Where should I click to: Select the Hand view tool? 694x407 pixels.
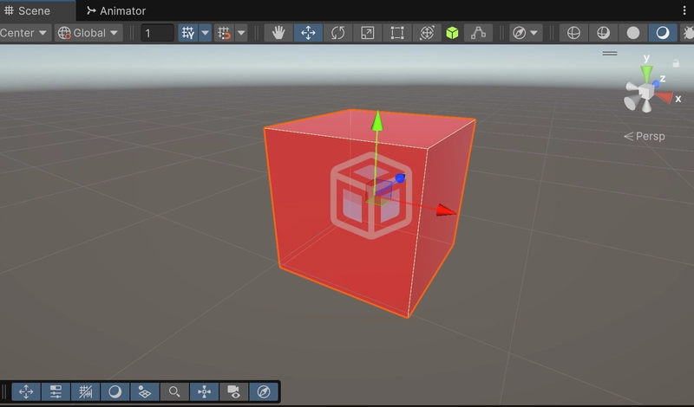coord(278,33)
